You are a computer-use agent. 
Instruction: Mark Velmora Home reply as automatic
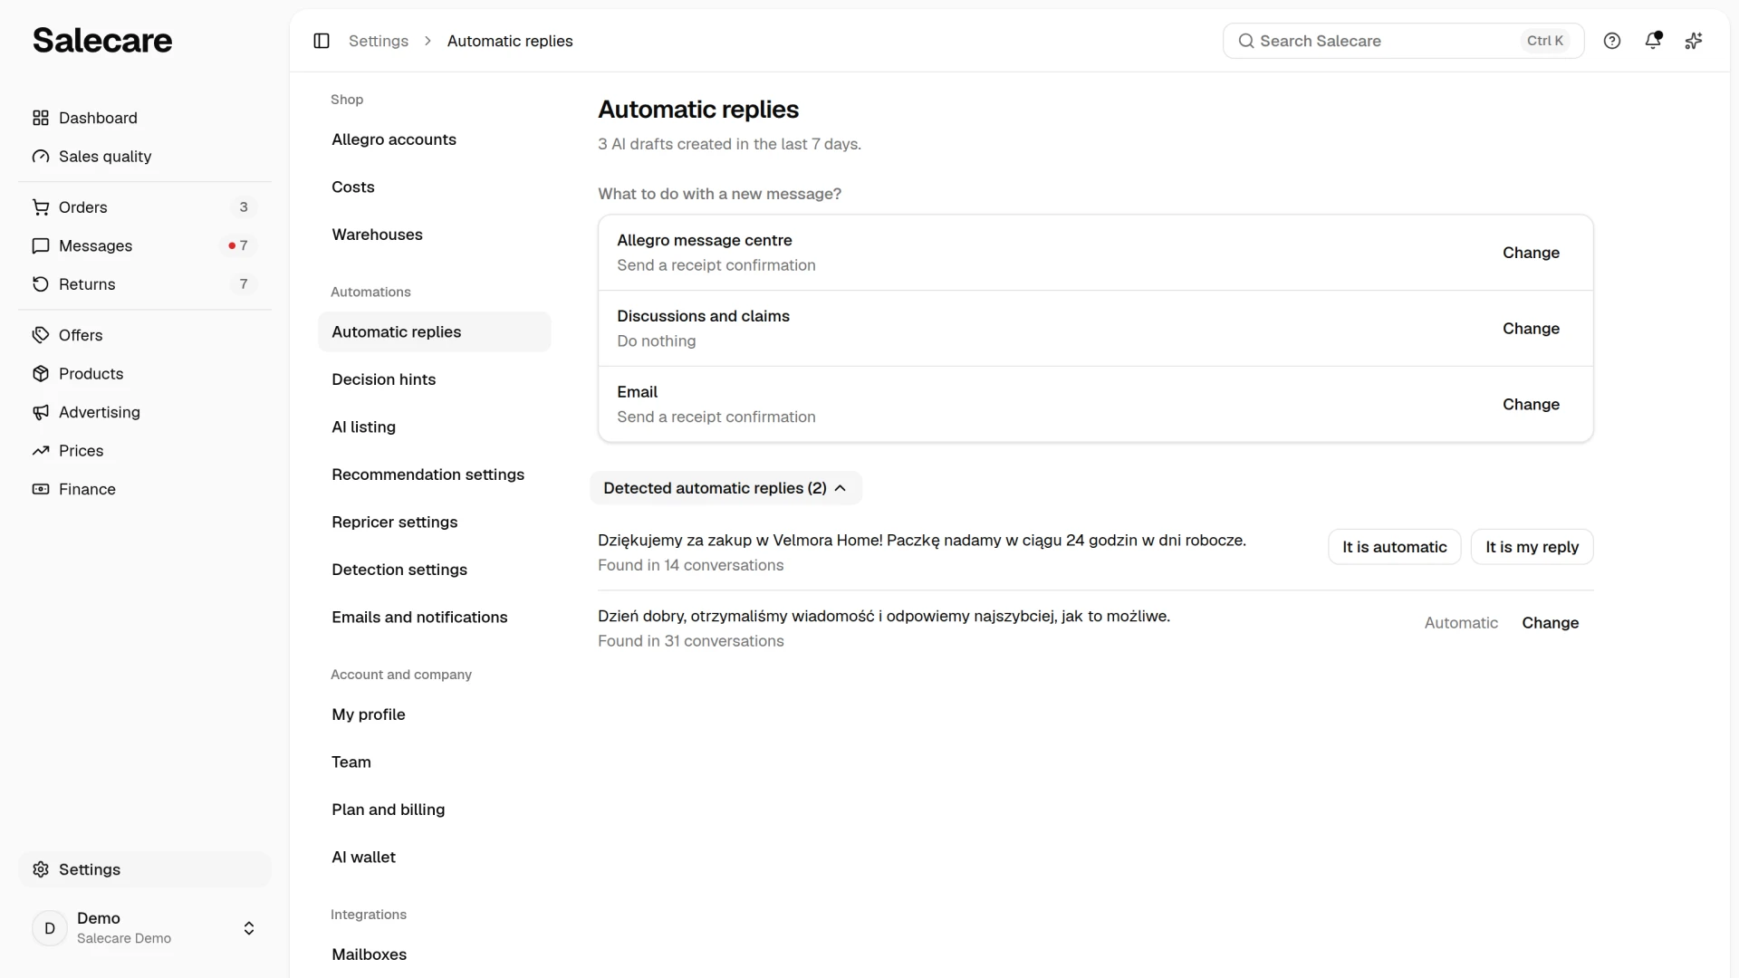pos(1394,547)
